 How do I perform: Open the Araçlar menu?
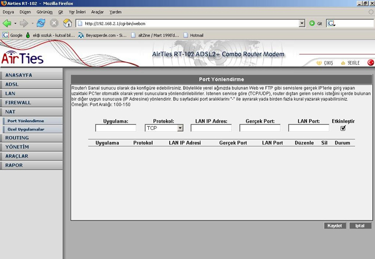(97, 12)
